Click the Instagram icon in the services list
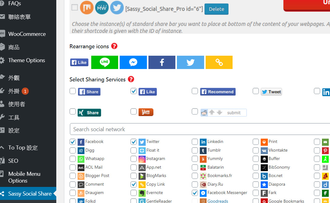Viewport: 330px width, 203px height. (x=142, y=159)
